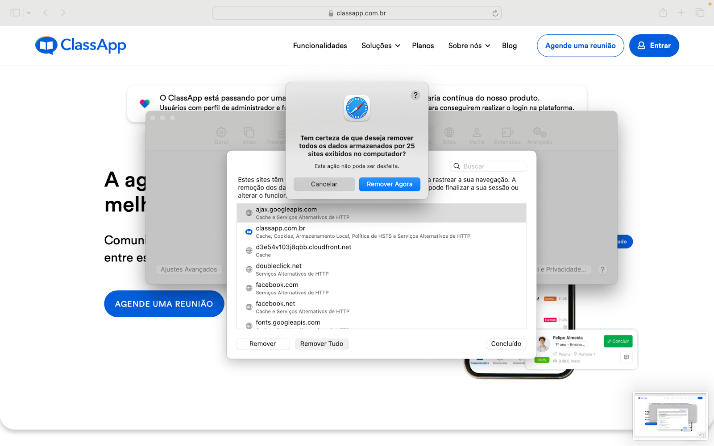Reload the classapp.com.br page

click(495, 13)
